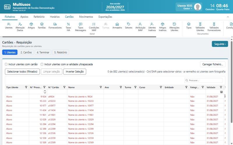
Task: Select row Nome do utente n. 10977
Action: (115, 106)
